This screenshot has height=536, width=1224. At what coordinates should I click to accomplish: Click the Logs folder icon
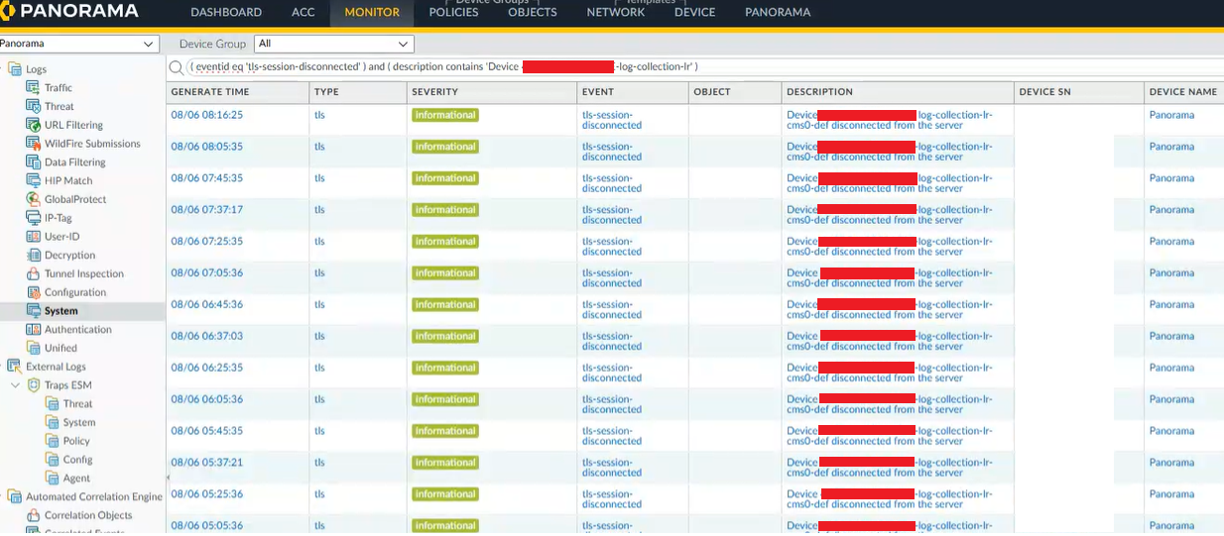[x=15, y=69]
